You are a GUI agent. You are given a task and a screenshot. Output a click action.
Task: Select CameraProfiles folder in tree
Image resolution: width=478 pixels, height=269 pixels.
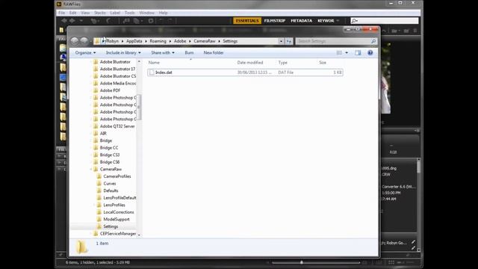click(117, 176)
